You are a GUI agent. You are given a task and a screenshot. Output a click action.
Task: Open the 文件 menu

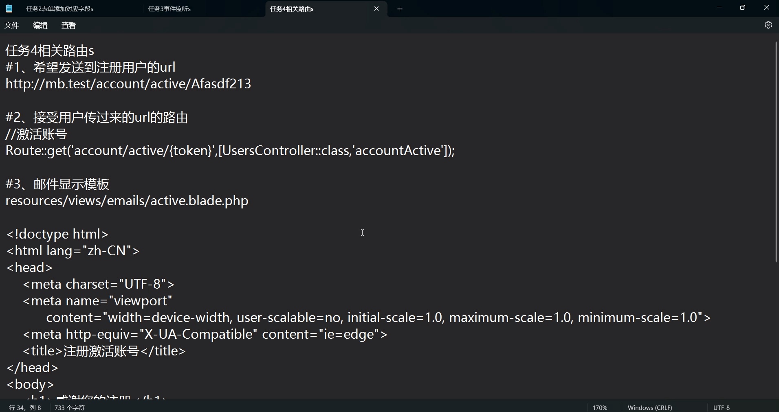pos(12,25)
